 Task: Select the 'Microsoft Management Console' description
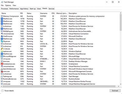coord(80,71)
